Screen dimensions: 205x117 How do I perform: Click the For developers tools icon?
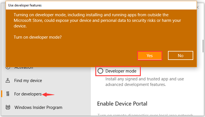8,94
